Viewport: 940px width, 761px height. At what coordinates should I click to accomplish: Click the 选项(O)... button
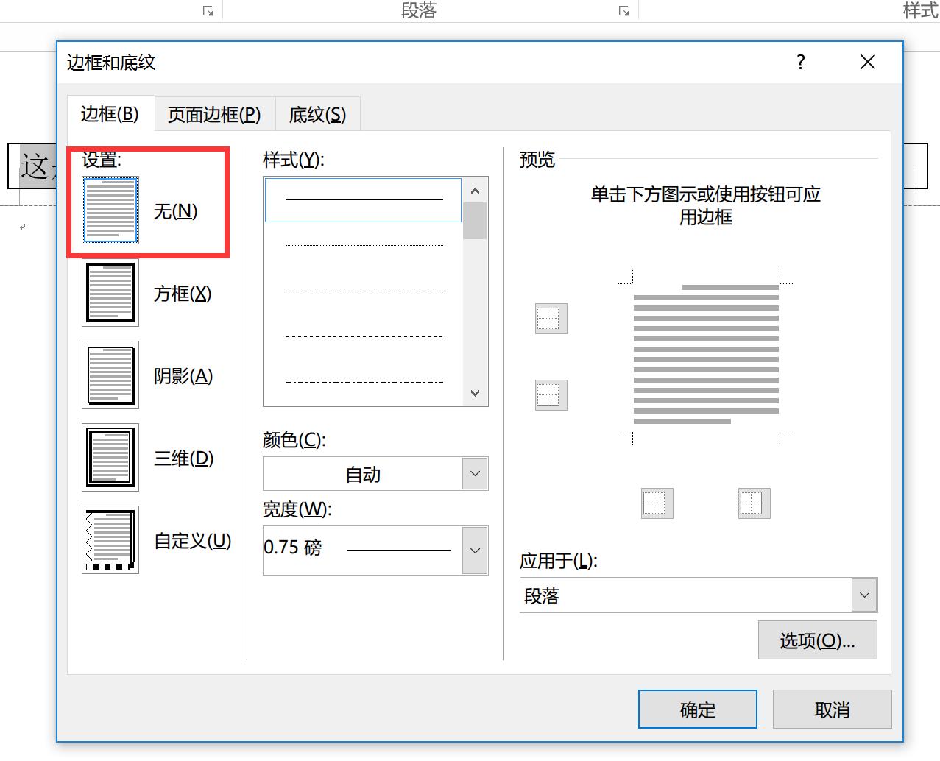pyautogui.click(x=816, y=640)
